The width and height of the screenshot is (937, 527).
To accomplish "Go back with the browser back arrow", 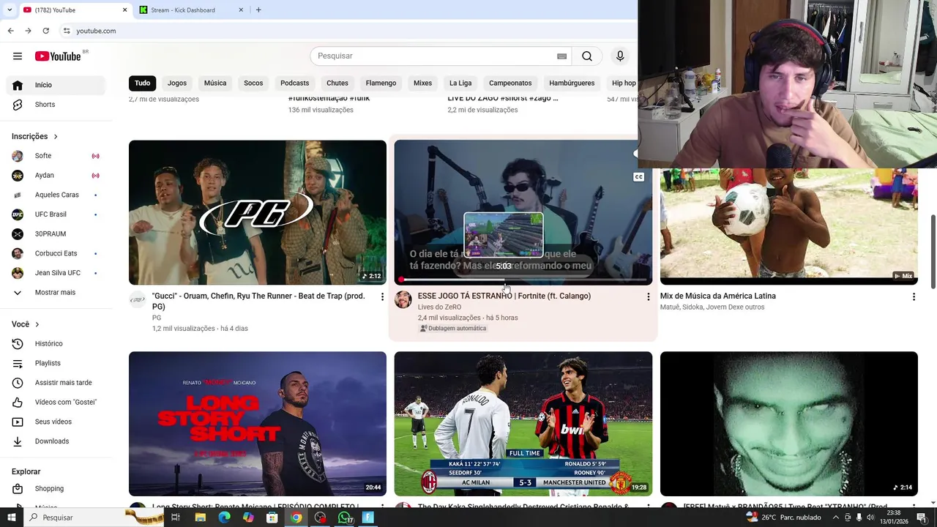I will [x=10, y=31].
